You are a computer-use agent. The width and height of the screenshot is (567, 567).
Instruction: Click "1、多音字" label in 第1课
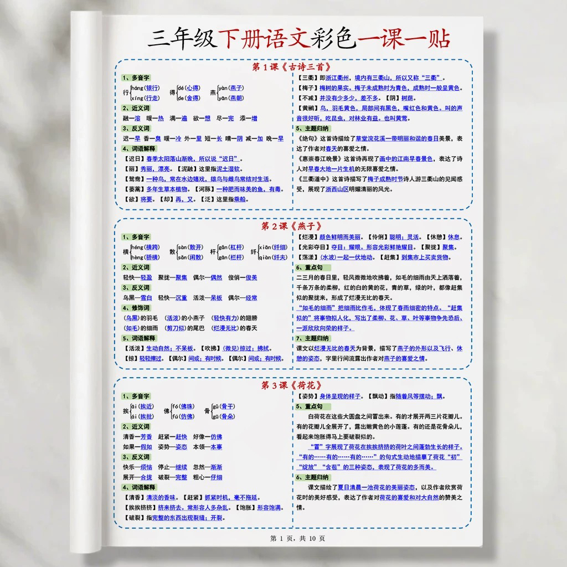pos(136,78)
